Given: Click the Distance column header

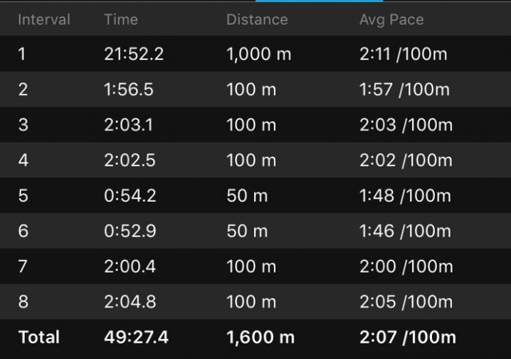Looking at the screenshot, I should 258,19.
